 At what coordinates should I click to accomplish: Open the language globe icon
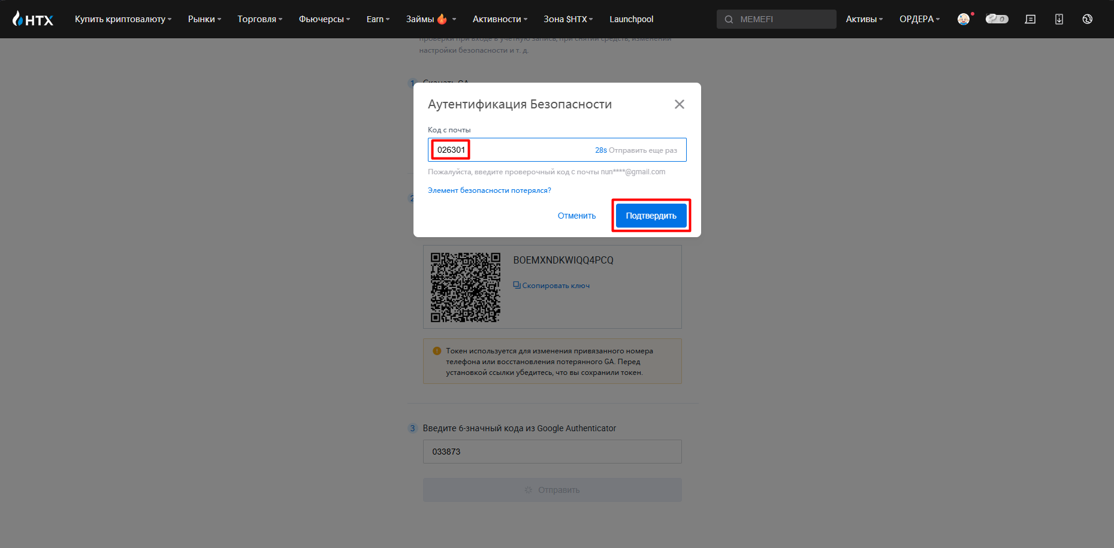point(1087,19)
